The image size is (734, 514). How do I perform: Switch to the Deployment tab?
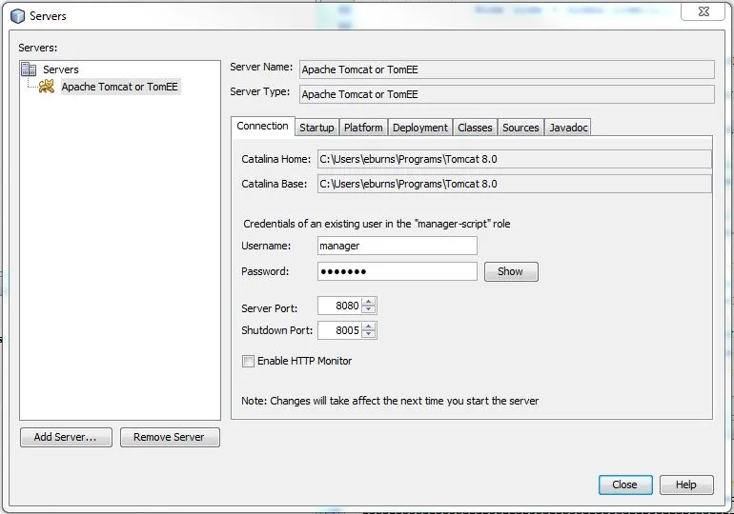[419, 128]
